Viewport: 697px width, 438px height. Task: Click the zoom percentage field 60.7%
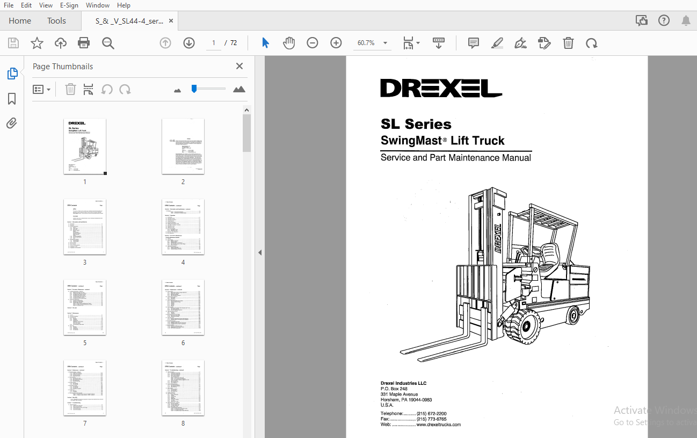[366, 43]
